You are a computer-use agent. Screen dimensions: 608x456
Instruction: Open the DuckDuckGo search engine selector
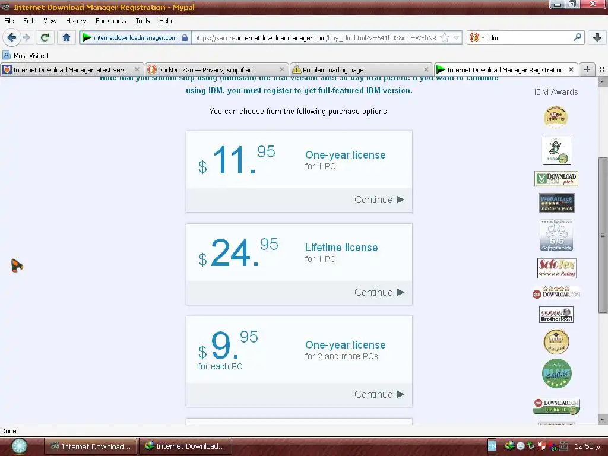(x=477, y=37)
